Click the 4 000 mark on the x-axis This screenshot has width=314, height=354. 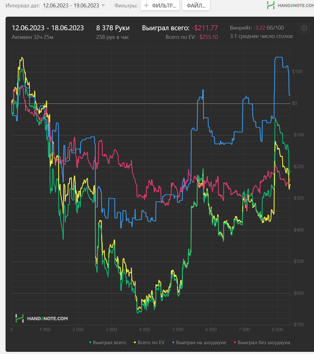[x=144, y=330]
